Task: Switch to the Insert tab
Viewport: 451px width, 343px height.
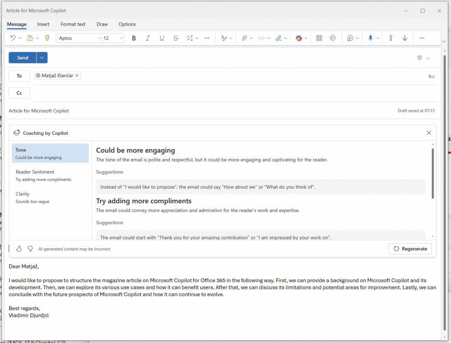Action: coord(43,24)
